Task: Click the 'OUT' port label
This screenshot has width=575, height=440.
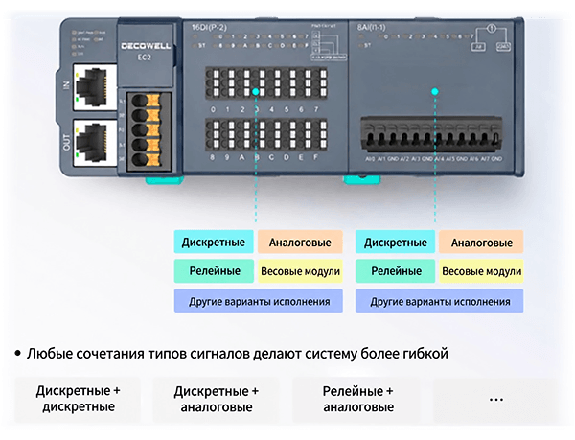Action: point(66,142)
